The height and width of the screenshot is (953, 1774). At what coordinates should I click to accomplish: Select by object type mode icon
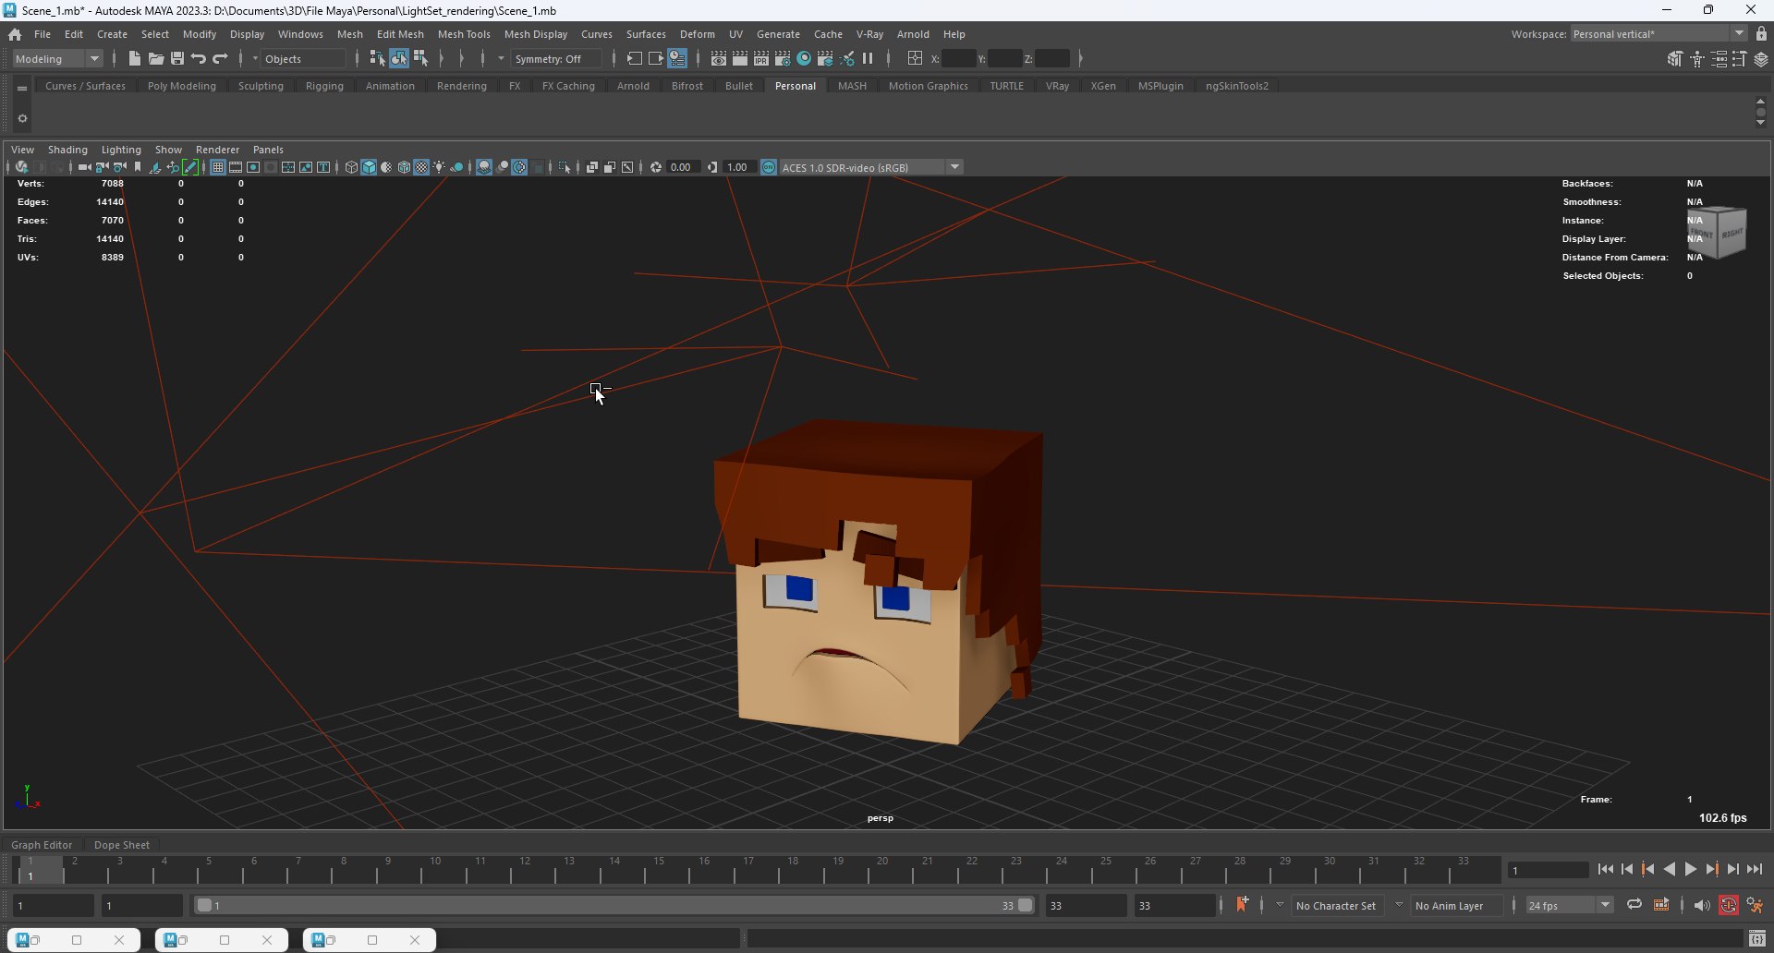[399, 58]
